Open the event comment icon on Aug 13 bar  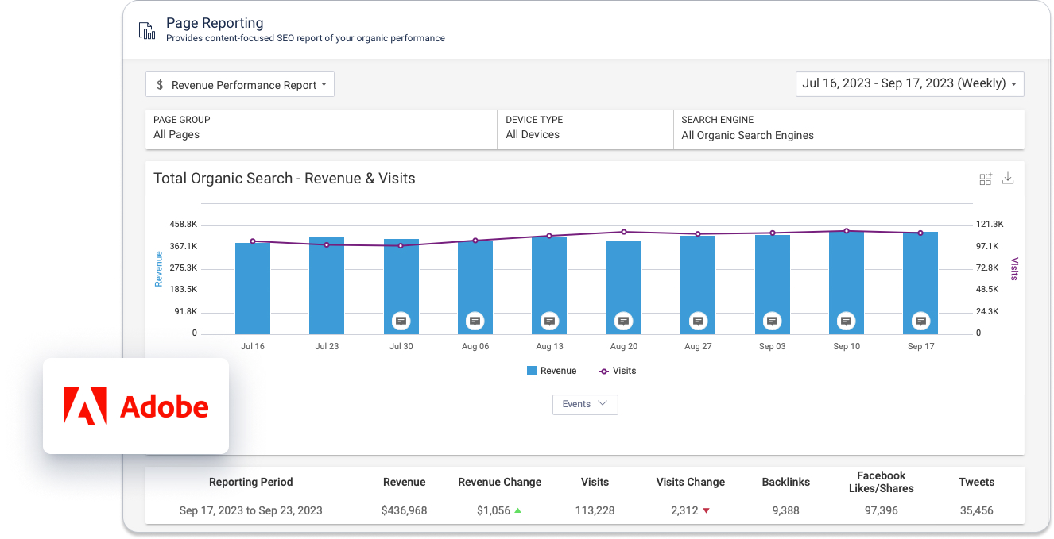pyautogui.click(x=549, y=321)
